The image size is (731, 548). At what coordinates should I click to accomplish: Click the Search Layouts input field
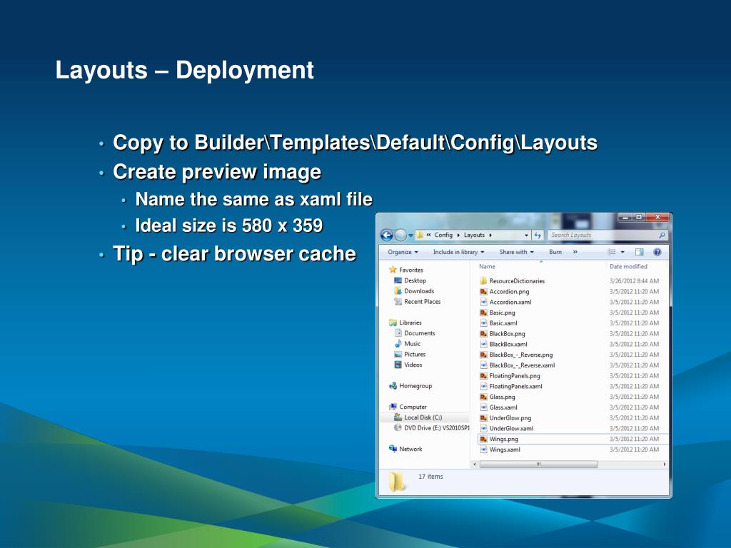point(604,235)
